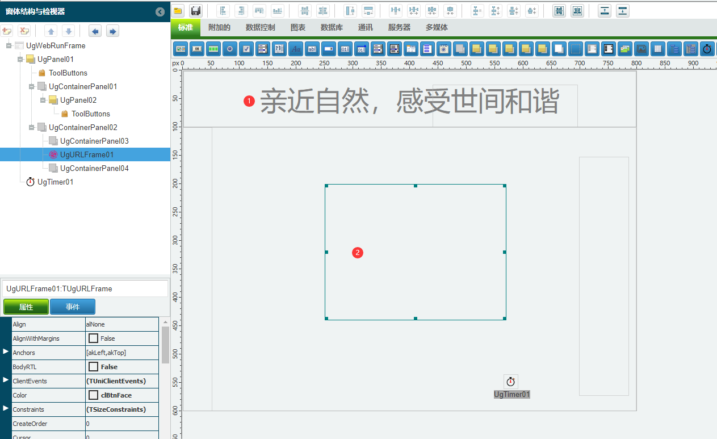717x439 pixels.
Task: Select the stacked green photos component icon
Action: [x=624, y=49]
